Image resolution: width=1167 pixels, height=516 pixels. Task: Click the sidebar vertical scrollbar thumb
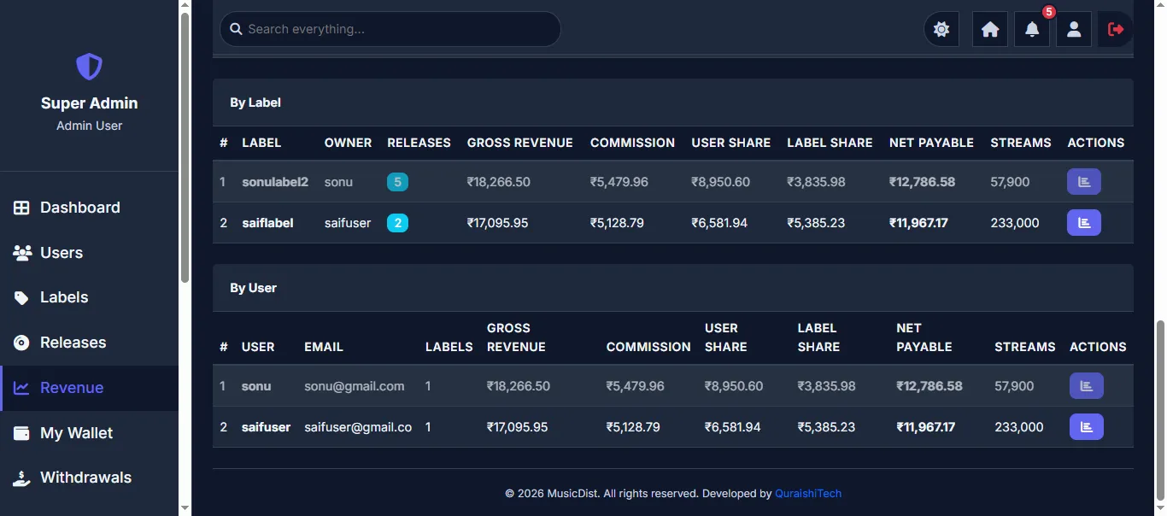click(x=185, y=148)
